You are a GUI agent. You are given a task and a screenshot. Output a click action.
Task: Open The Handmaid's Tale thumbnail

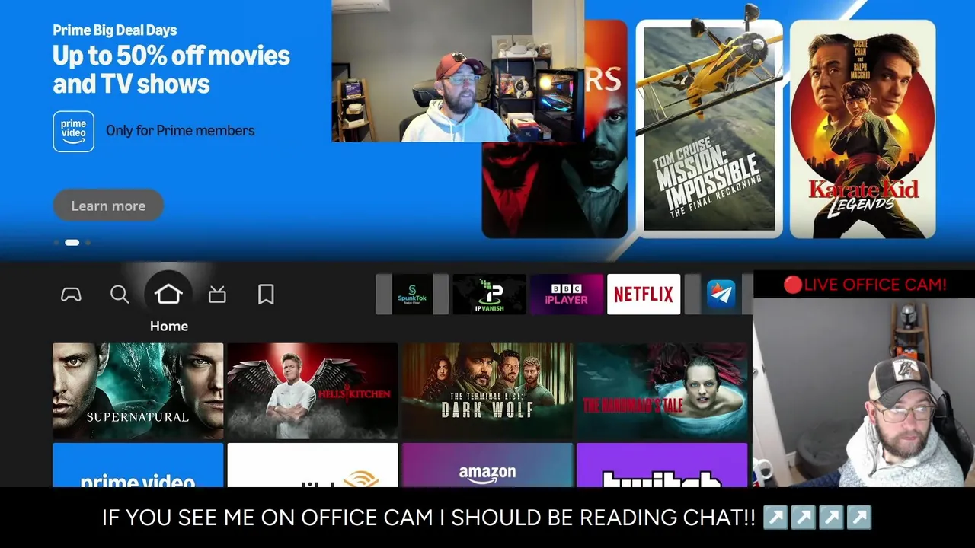tap(662, 390)
